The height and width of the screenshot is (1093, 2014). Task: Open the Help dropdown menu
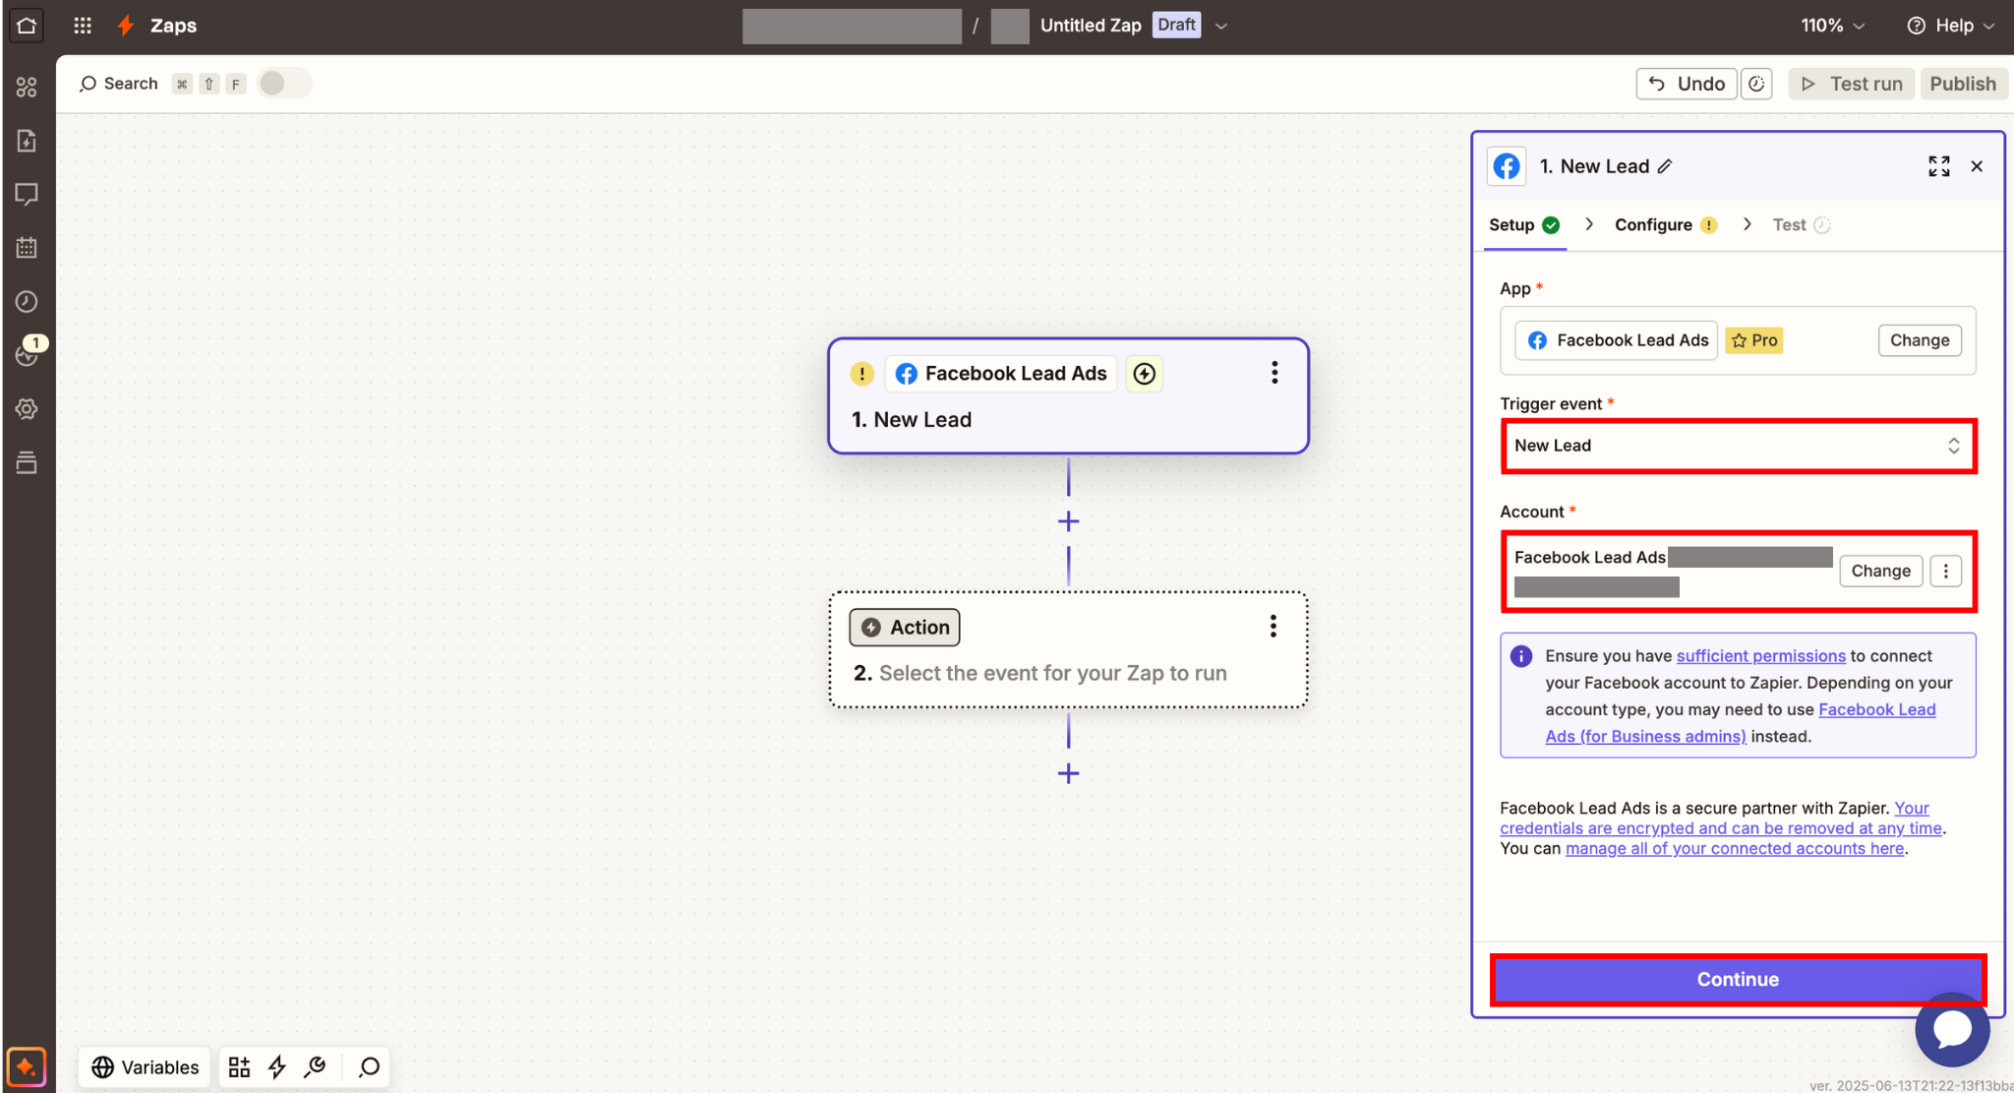1951,26
